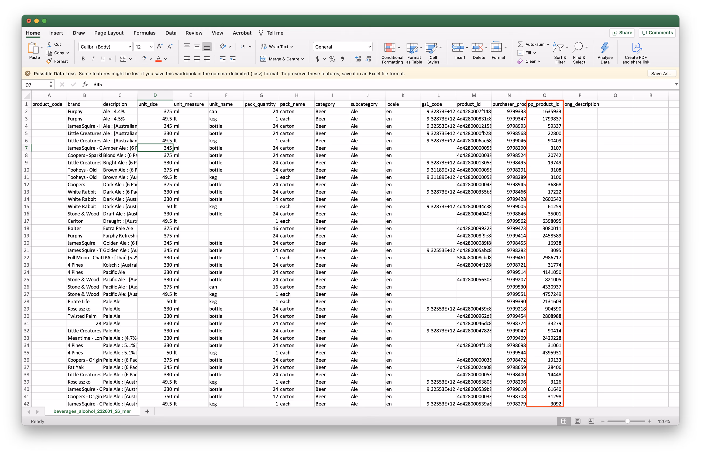Expand the formula bar with the chevron
Viewport: 701px width, 454px height.
pyautogui.click(x=676, y=84)
